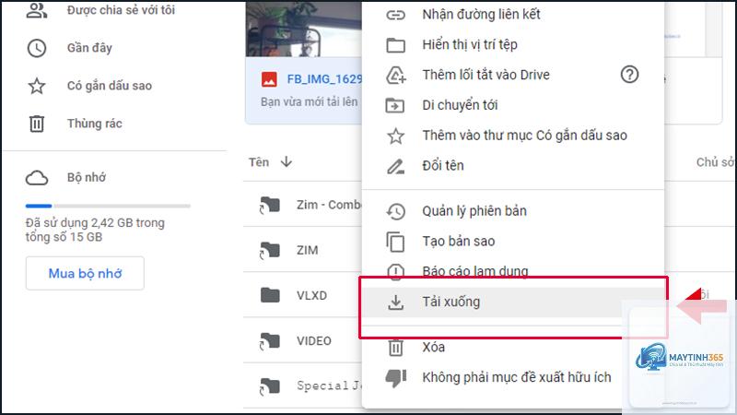The image size is (737, 415).
Task: Open the Thùng rác label
Action: 95,124
